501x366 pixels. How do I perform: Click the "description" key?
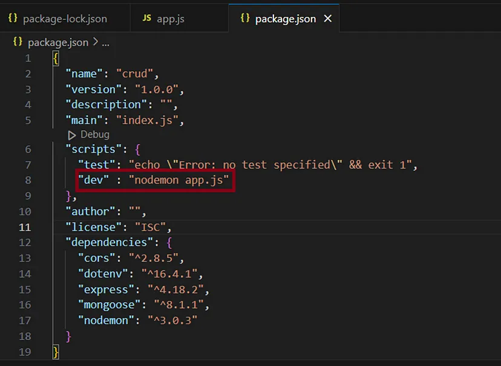point(106,105)
